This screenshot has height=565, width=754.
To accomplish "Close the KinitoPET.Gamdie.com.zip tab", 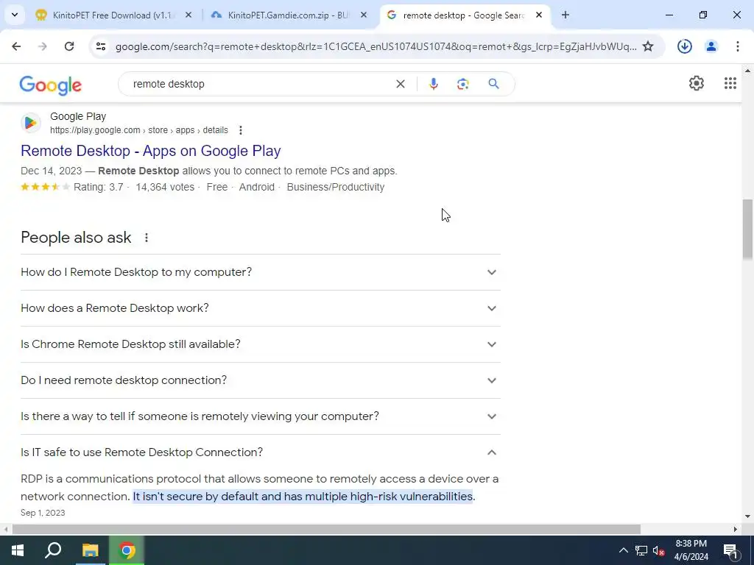I will [x=364, y=15].
